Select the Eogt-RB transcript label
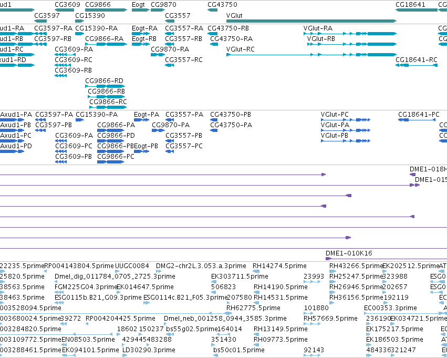Screen dimensions: 447x358 144,39
